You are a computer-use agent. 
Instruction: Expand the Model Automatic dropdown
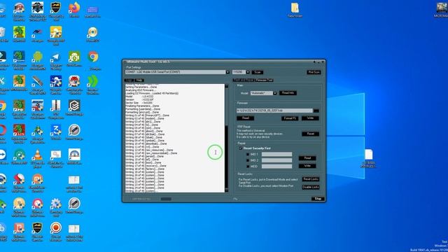(275, 93)
